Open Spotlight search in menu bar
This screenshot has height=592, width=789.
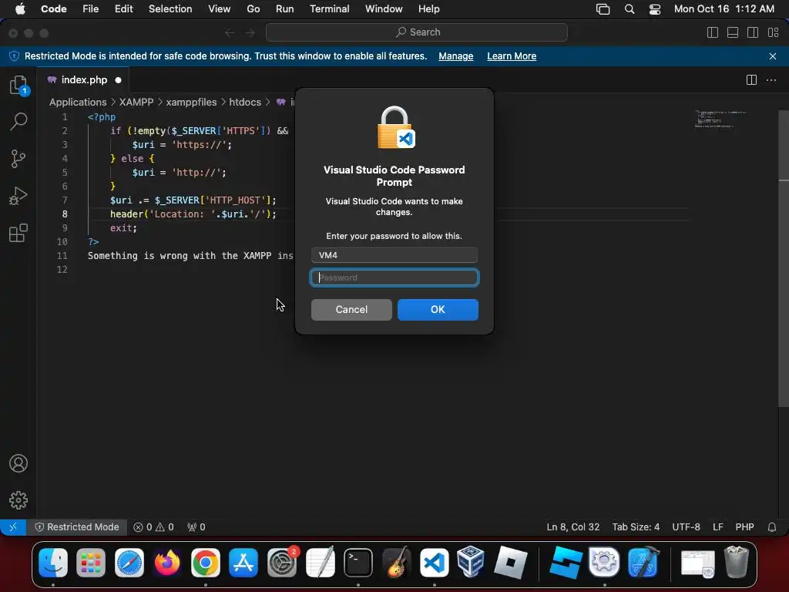point(629,9)
